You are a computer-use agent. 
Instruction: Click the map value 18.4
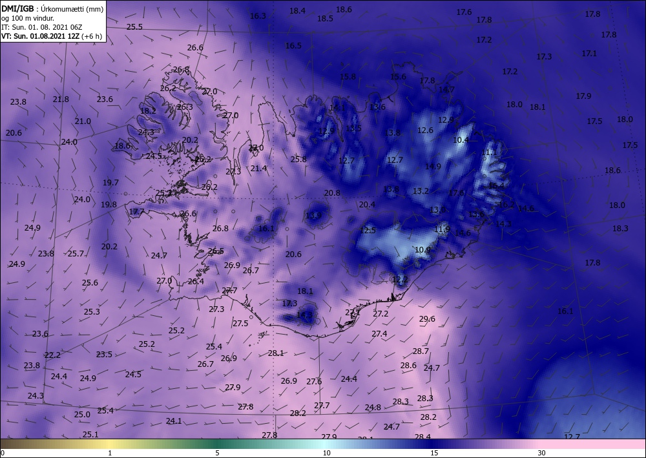point(297,11)
